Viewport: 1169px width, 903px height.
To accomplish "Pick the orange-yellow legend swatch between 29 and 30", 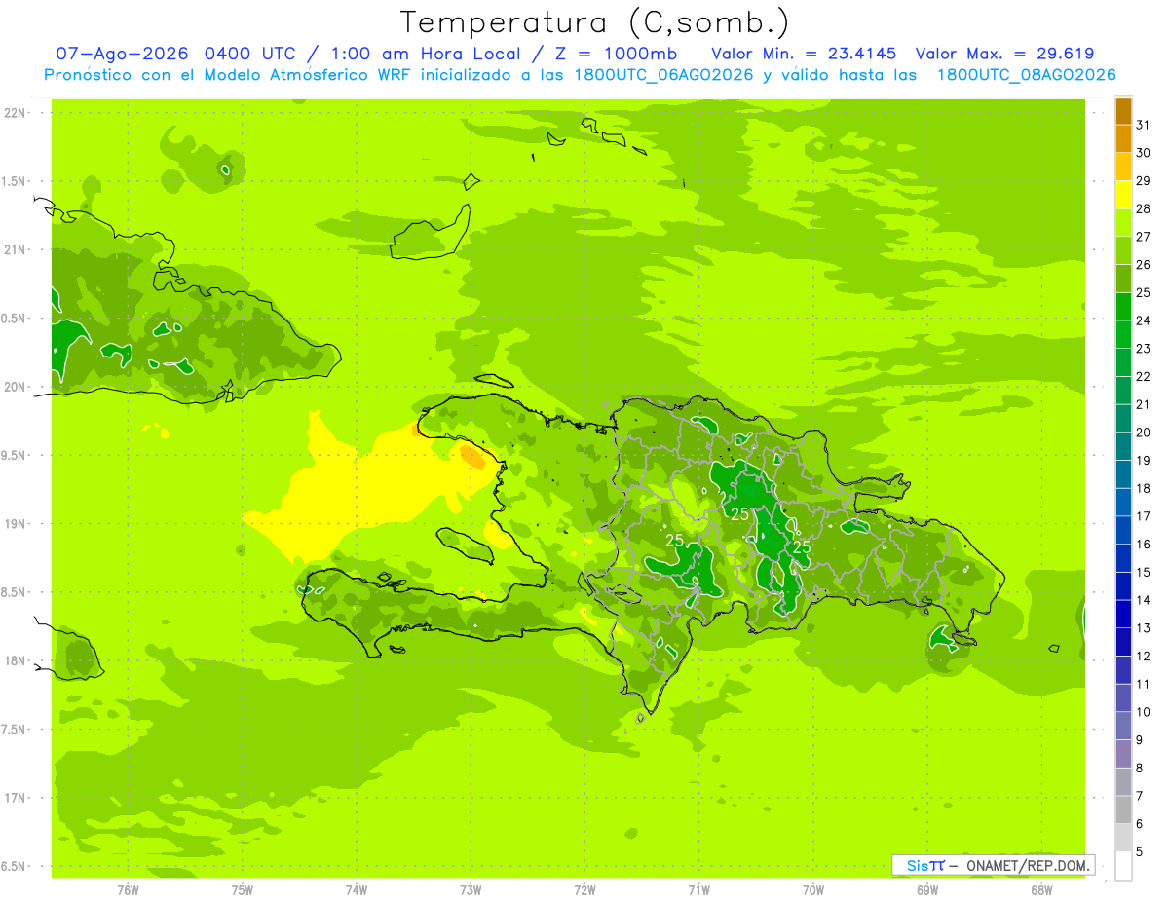I will coord(1123,168).
